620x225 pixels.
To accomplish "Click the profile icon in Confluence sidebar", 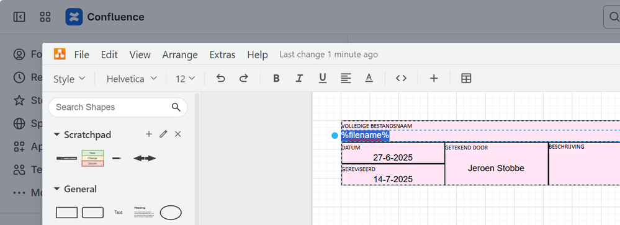I will pyautogui.click(x=19, y=54).
